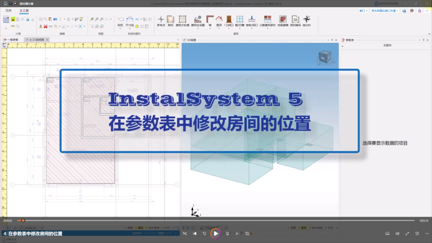The height and width of the screenshot is (243, 432).
Task: Collapse the ribbon with the top-right chevron
Action: coord(427,10)
